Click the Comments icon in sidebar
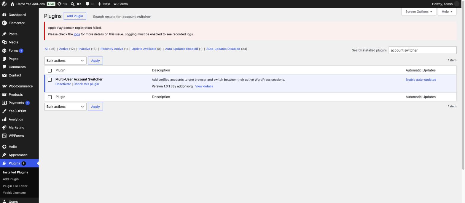 point(4,67)
